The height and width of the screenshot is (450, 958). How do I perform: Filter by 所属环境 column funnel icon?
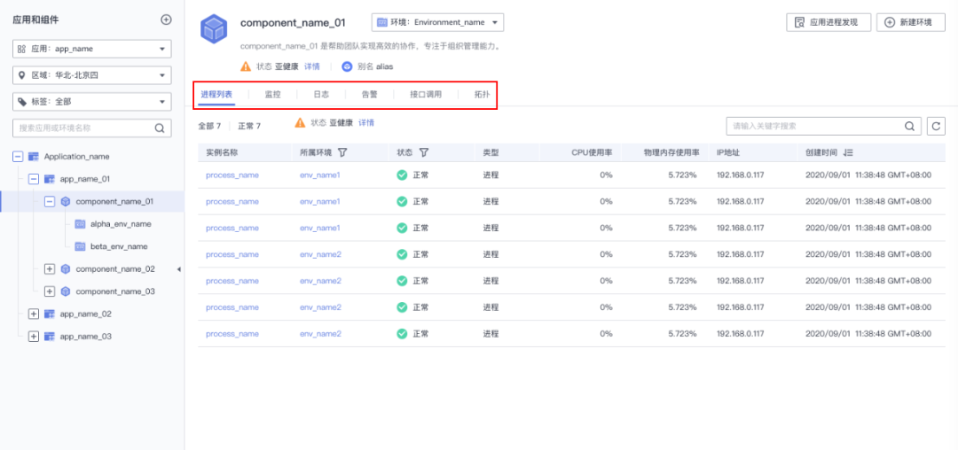[342, 152]
